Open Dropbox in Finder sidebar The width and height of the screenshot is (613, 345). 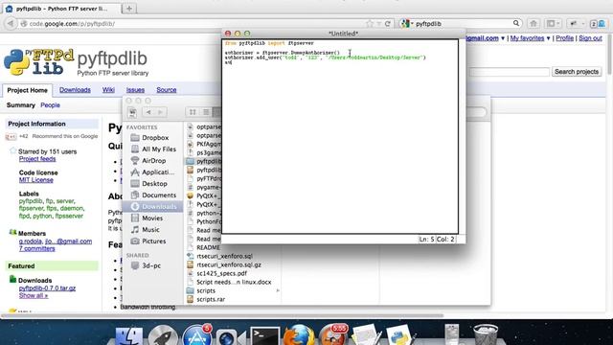(155, 138)
